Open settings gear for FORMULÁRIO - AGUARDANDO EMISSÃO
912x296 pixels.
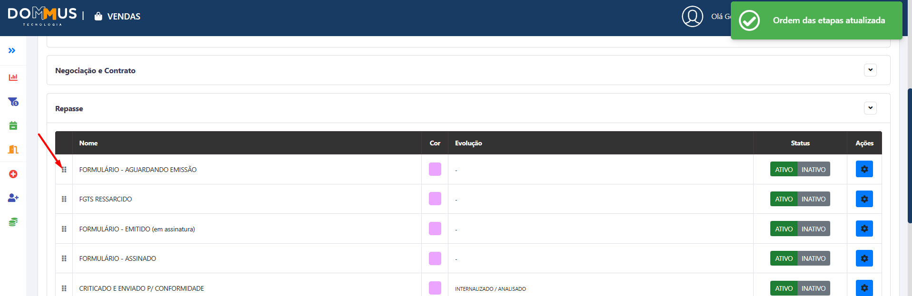pos(864,169)
